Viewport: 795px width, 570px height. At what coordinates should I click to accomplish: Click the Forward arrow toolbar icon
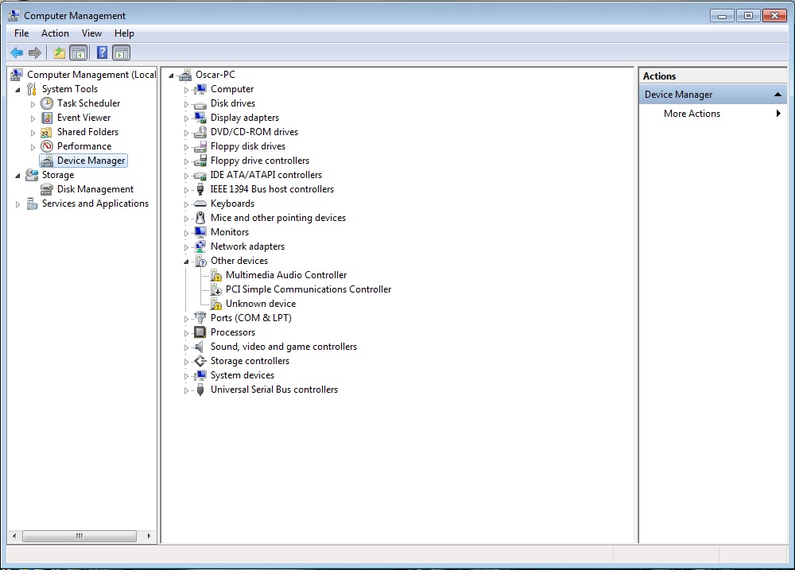point(35,52)
